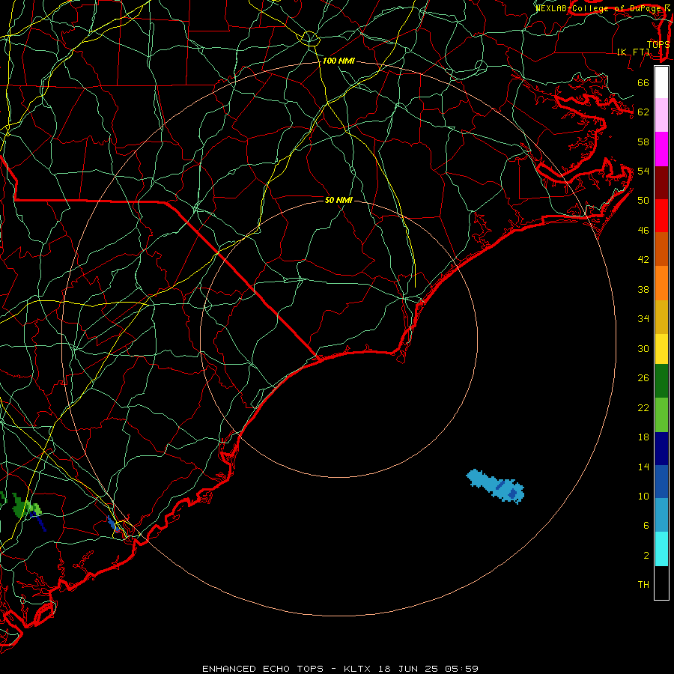Click the 'NEXLAB-College of DuPage' credit text
The height and width of the screenshot is (674, 674).
(600, 8)
